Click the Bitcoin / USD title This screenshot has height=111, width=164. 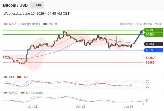coord(15,5)
